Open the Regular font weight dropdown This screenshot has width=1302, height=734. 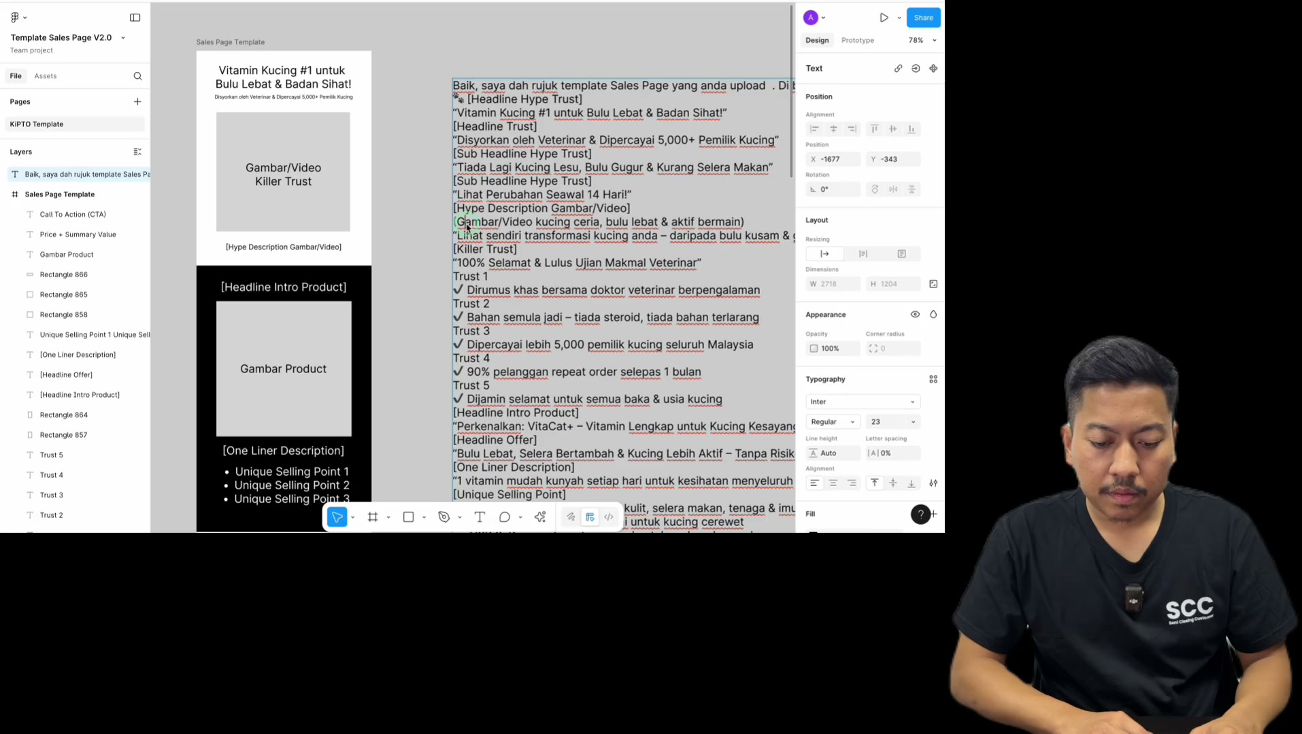(x=833, y=422)
